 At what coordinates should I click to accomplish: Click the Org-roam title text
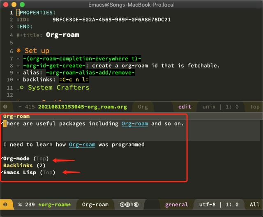click(62, 35)
